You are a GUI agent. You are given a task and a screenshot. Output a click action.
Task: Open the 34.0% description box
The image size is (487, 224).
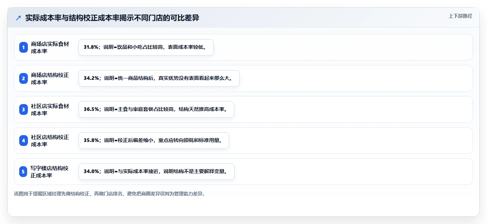[x=156, y=172]
